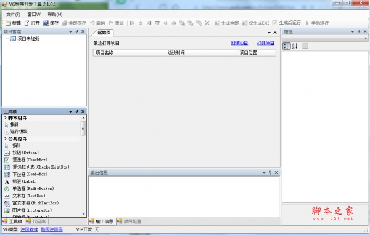
Task: Open the document tab list dropdown arrow
Action: [269, 33]
